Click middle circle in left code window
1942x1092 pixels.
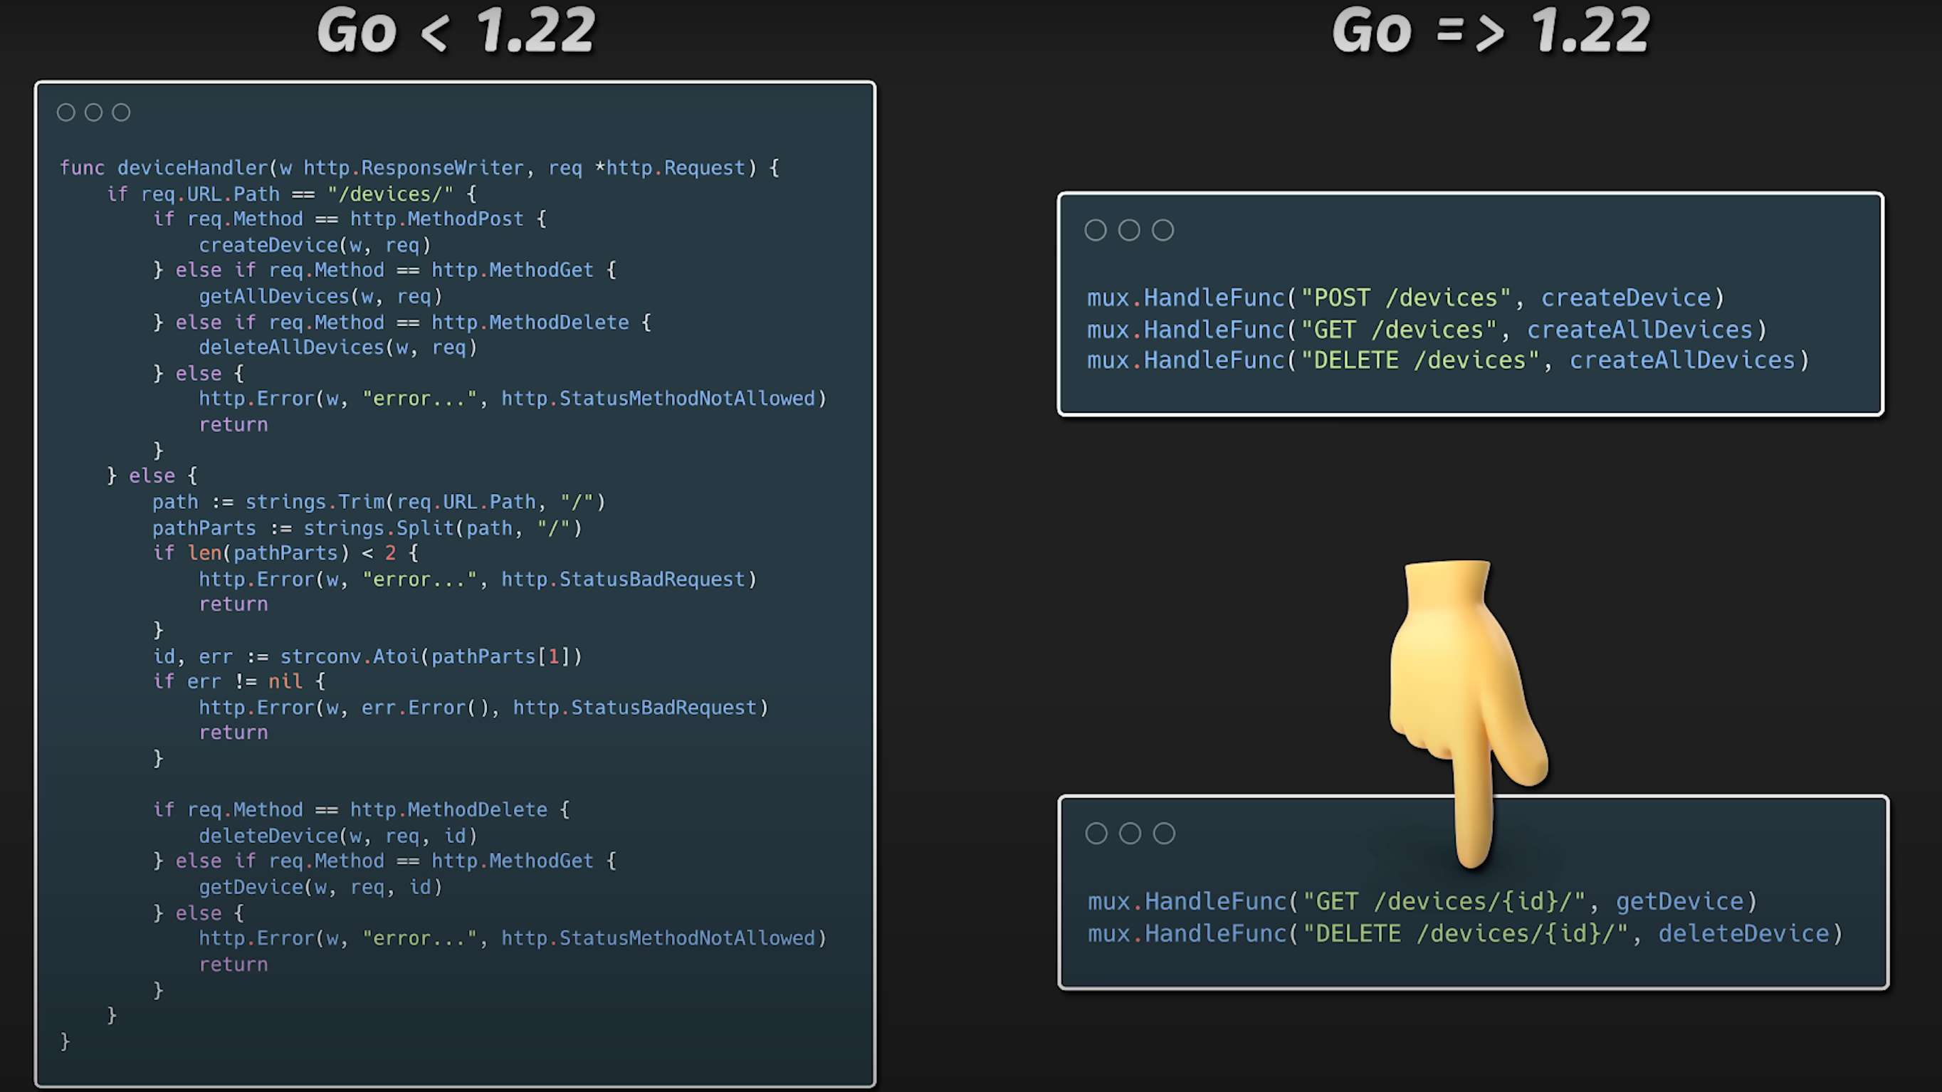click(93, 112)
